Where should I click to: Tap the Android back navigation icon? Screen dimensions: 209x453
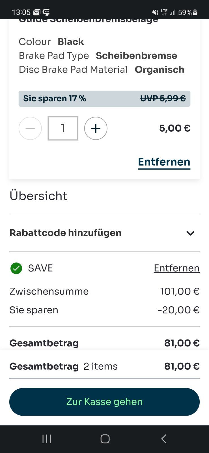(x=163, y=439)
